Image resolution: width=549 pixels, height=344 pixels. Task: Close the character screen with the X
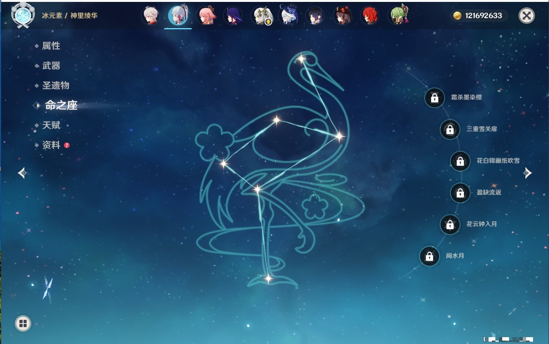point(527,16)
